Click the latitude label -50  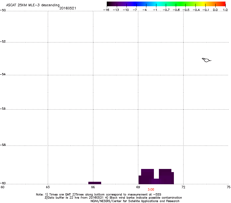3,10
